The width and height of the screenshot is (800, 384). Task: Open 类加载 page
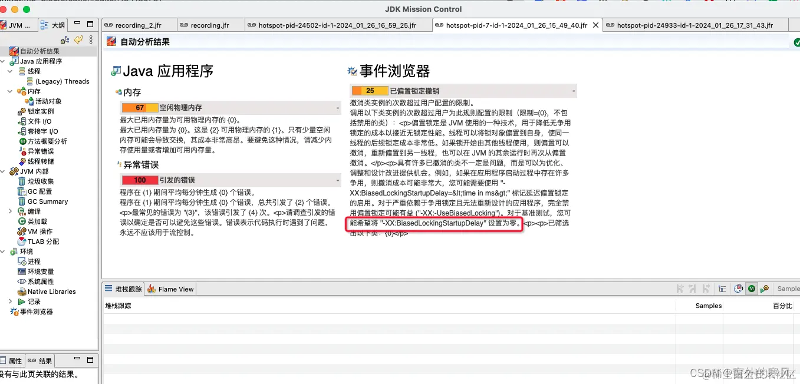pyautogui.click(x=37, y=221)
